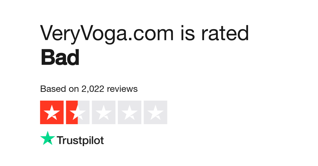Viewport: 318px width, 166px height.
Task: Click the red-filled half of second star
Action: point(72,112)
